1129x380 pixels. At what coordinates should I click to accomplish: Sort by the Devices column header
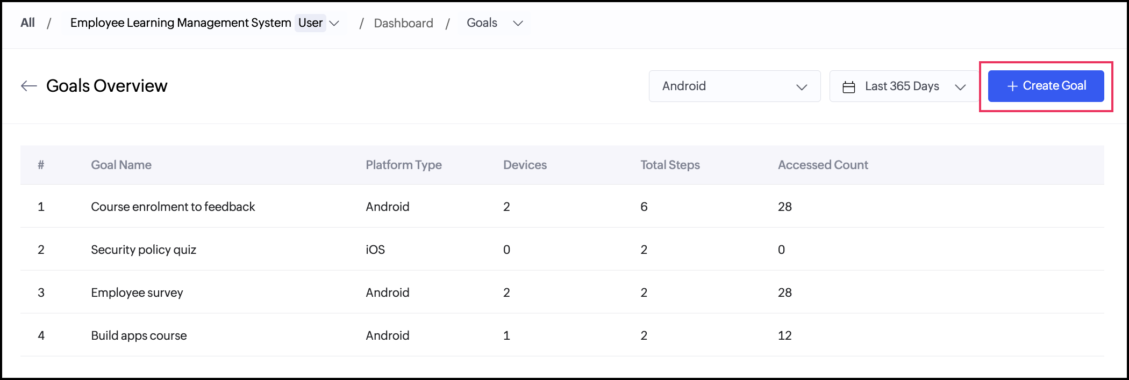525,165
